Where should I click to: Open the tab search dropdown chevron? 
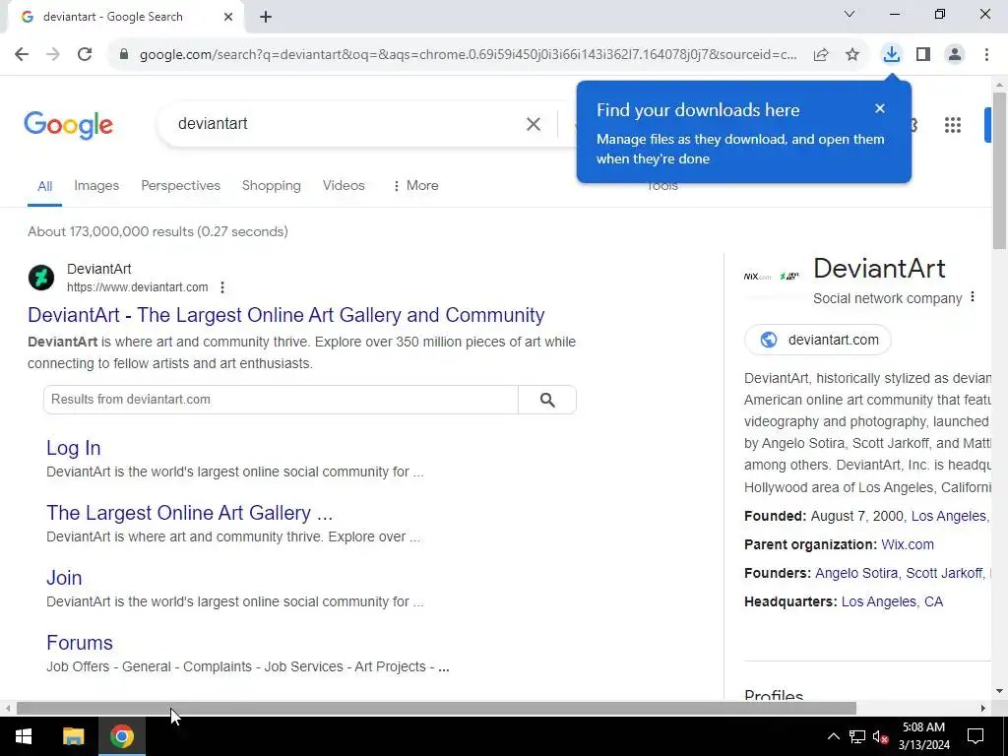[x=850, y=14]
